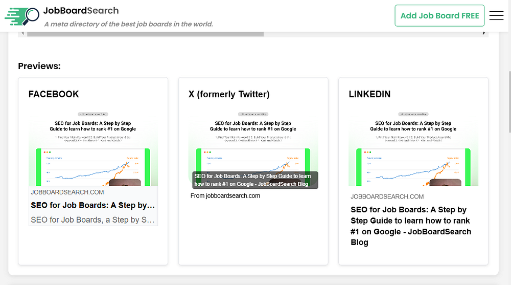
Task: Click Add Job Board FREE button
Action: (x=439, y=16)
